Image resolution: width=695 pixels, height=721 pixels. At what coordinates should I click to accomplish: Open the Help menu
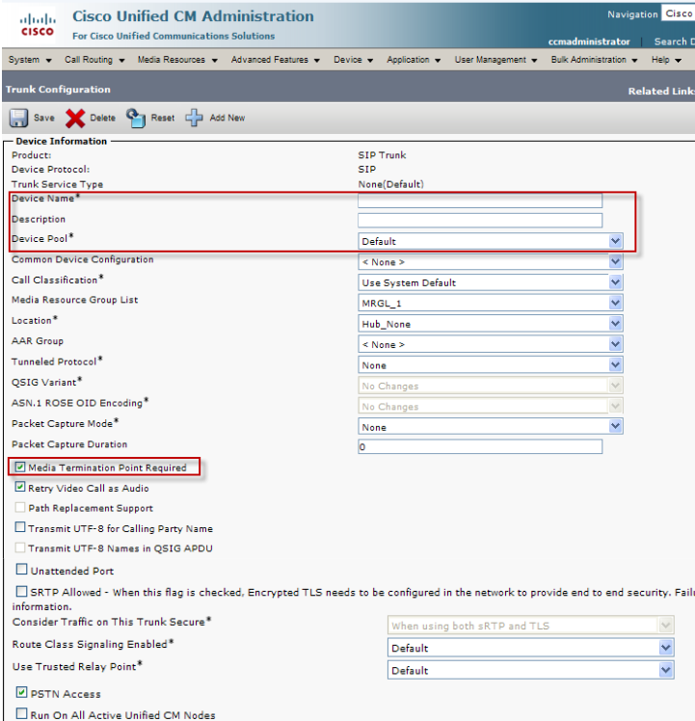pyautogui.click(x=666, y=60)
